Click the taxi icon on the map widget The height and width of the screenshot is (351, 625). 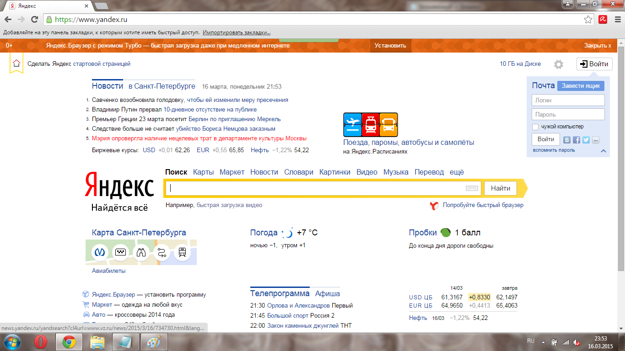pyautogui.click(x=121, y=252)
